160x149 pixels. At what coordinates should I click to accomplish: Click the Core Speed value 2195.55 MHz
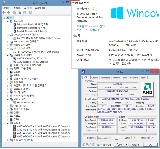coord(106,120)
